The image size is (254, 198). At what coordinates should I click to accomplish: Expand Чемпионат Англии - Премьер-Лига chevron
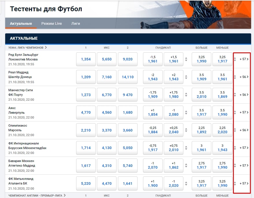coord(65,195)
